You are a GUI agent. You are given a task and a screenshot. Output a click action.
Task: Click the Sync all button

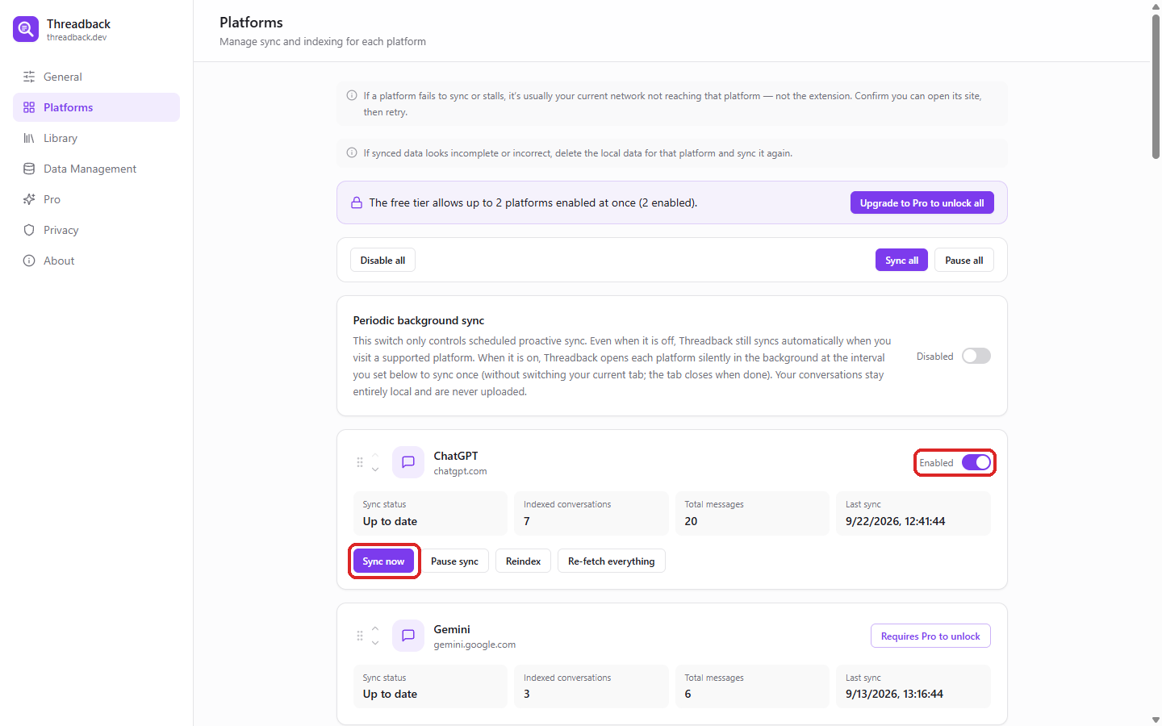[x=901, y=260]
